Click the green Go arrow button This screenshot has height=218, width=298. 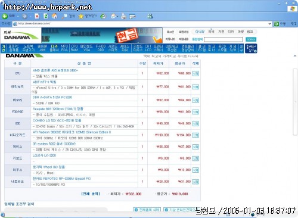(x=277, y=24)
